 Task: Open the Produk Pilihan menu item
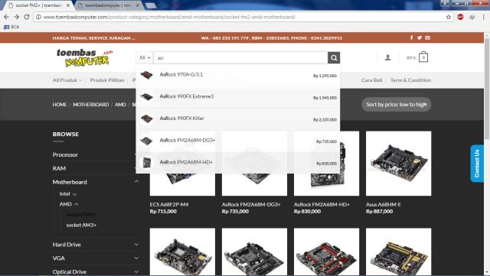point(107,80)
